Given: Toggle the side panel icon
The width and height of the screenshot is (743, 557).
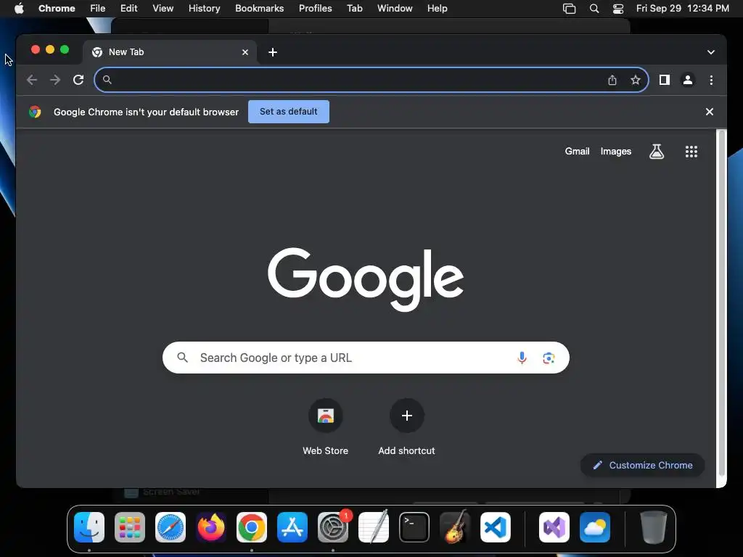Looking at the screenshot, I should pyautogui.click(x=665, y=80).
